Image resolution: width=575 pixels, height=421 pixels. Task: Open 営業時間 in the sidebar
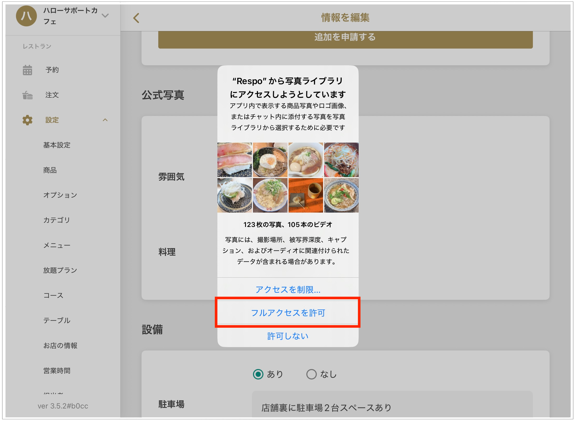tap(57, 371)
